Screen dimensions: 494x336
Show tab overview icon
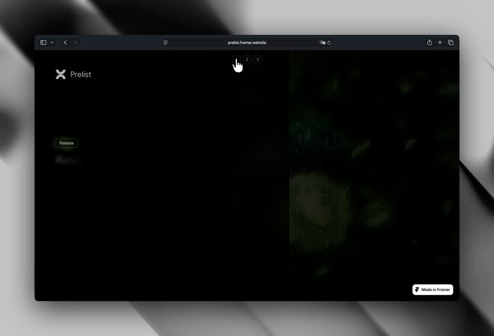point(451,42)
